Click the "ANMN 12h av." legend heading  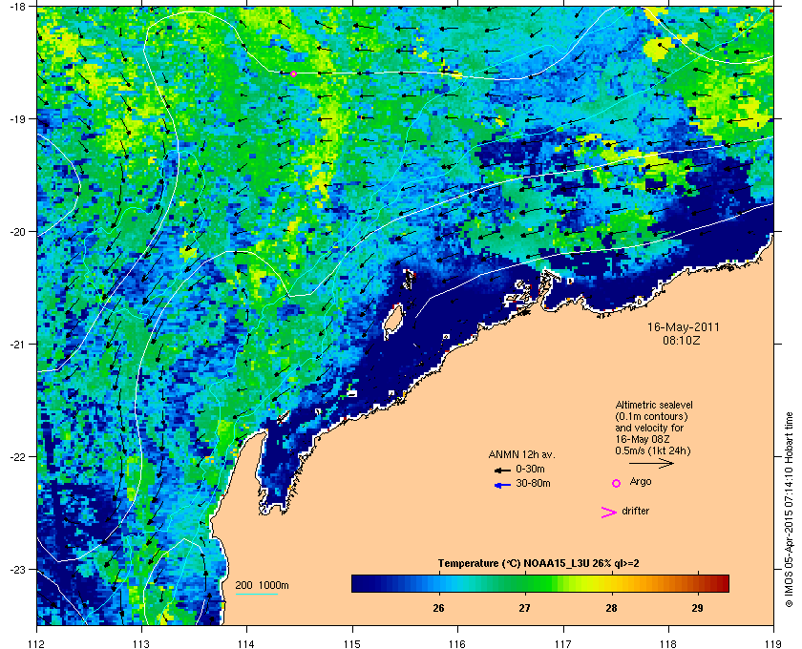tap(521, 454)
